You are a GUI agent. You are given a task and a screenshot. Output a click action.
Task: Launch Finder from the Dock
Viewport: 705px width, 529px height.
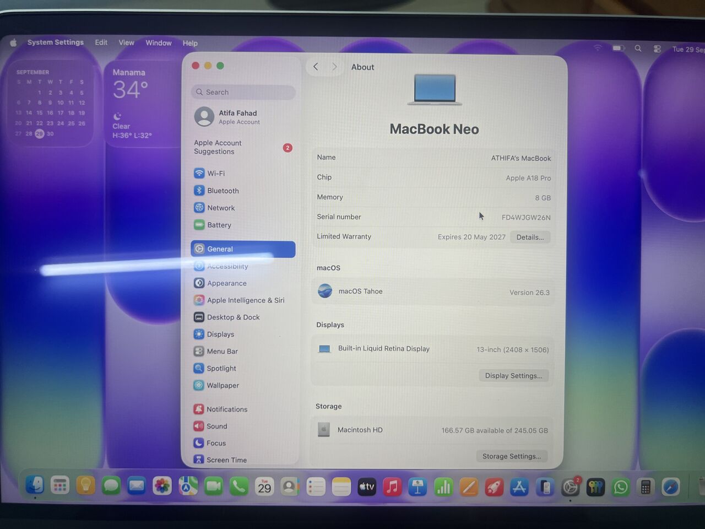click(35, 485)
